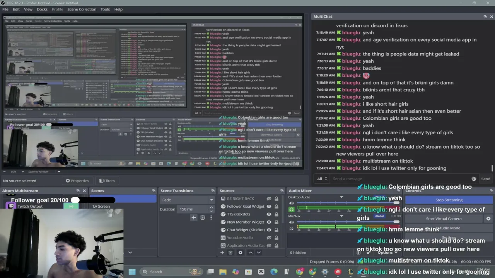Select the T.V Screen scene

101,207
